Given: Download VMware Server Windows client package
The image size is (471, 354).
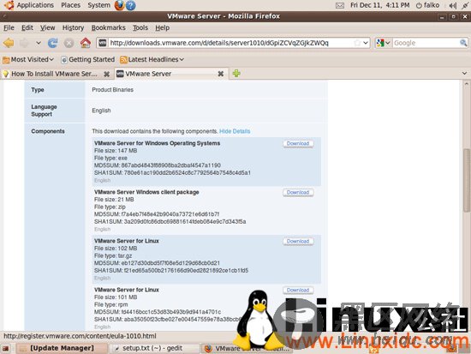Looking at the screenshot, I should point(298,192).
